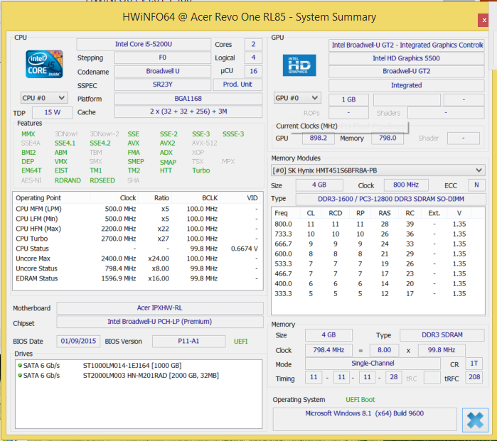497x441 pixels.
Task: Click the blue X close button
Action: coord(475,420)
